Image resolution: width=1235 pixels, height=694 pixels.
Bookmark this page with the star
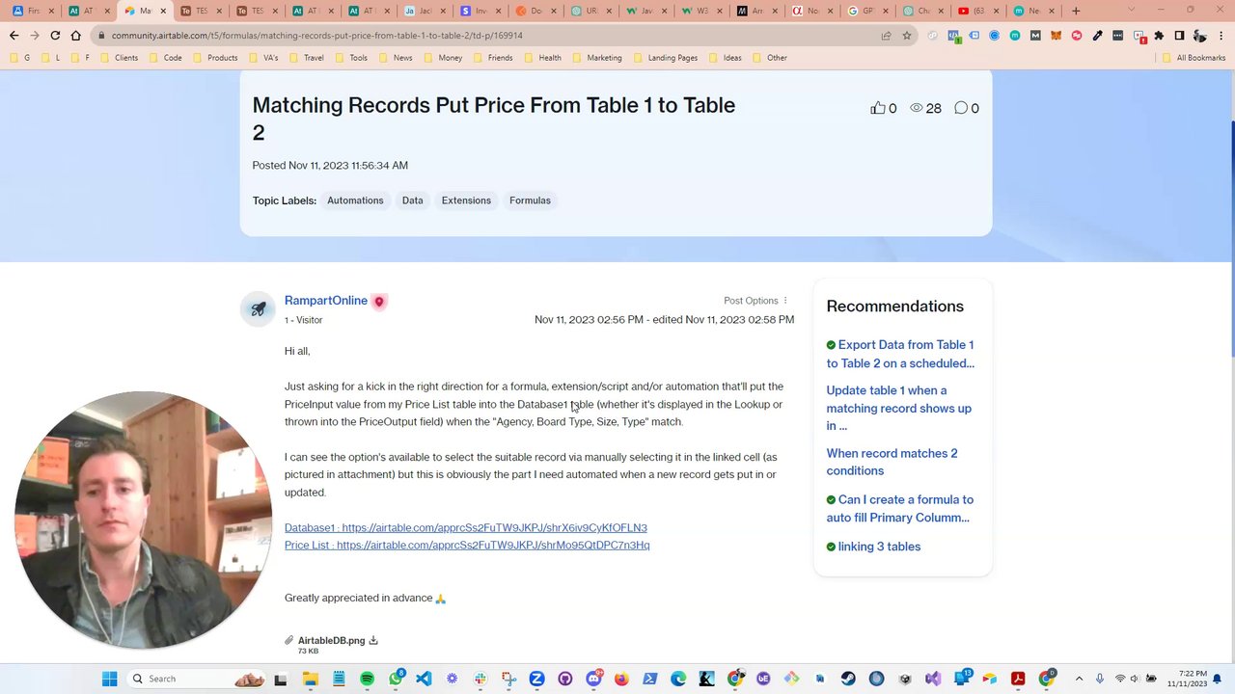(x=907, y=36)
